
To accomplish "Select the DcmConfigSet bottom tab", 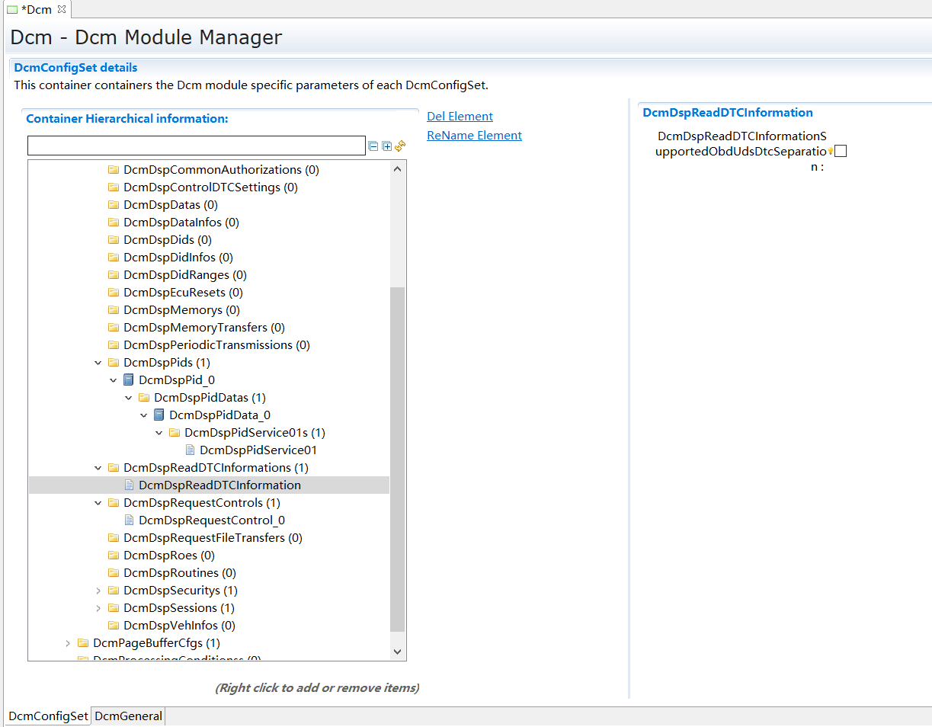I will pos(48,716).
